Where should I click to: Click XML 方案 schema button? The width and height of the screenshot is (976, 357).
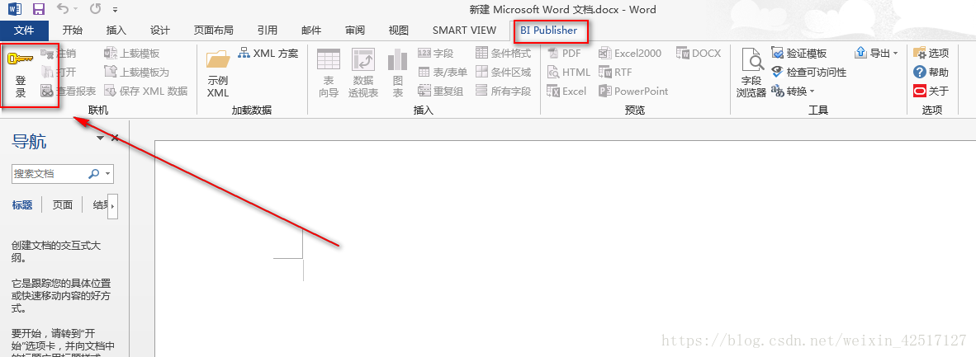[x=268, y=54]
